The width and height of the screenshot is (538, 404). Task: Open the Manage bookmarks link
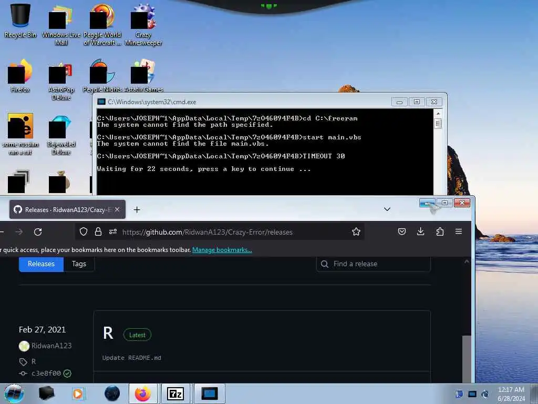point(222,250)
